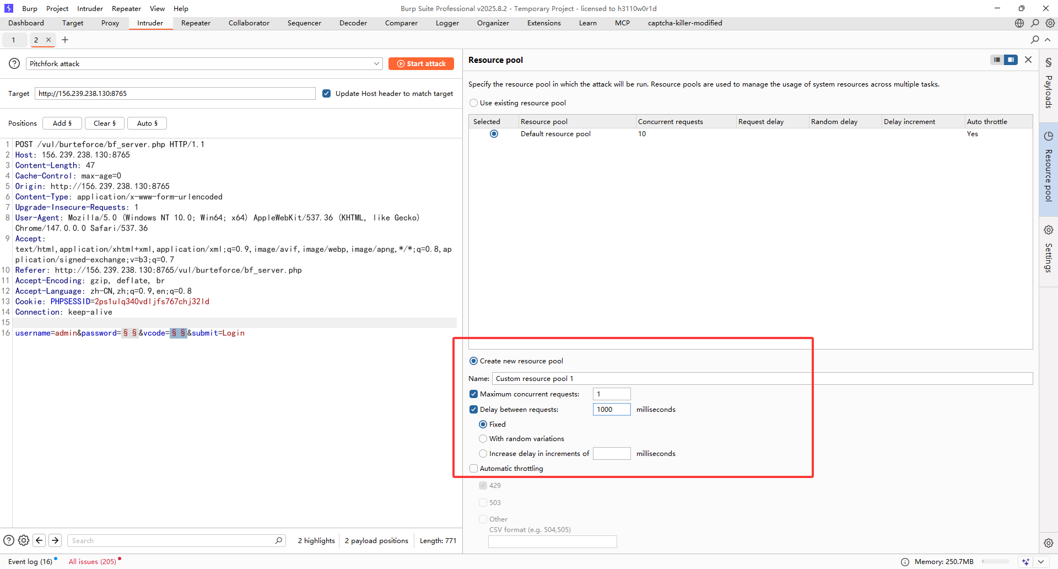Viewport: 1058px width, 569px height.
Task: Expand the bottom-right status bar dropdown arrow
Action: click(x=1040, y=562)
